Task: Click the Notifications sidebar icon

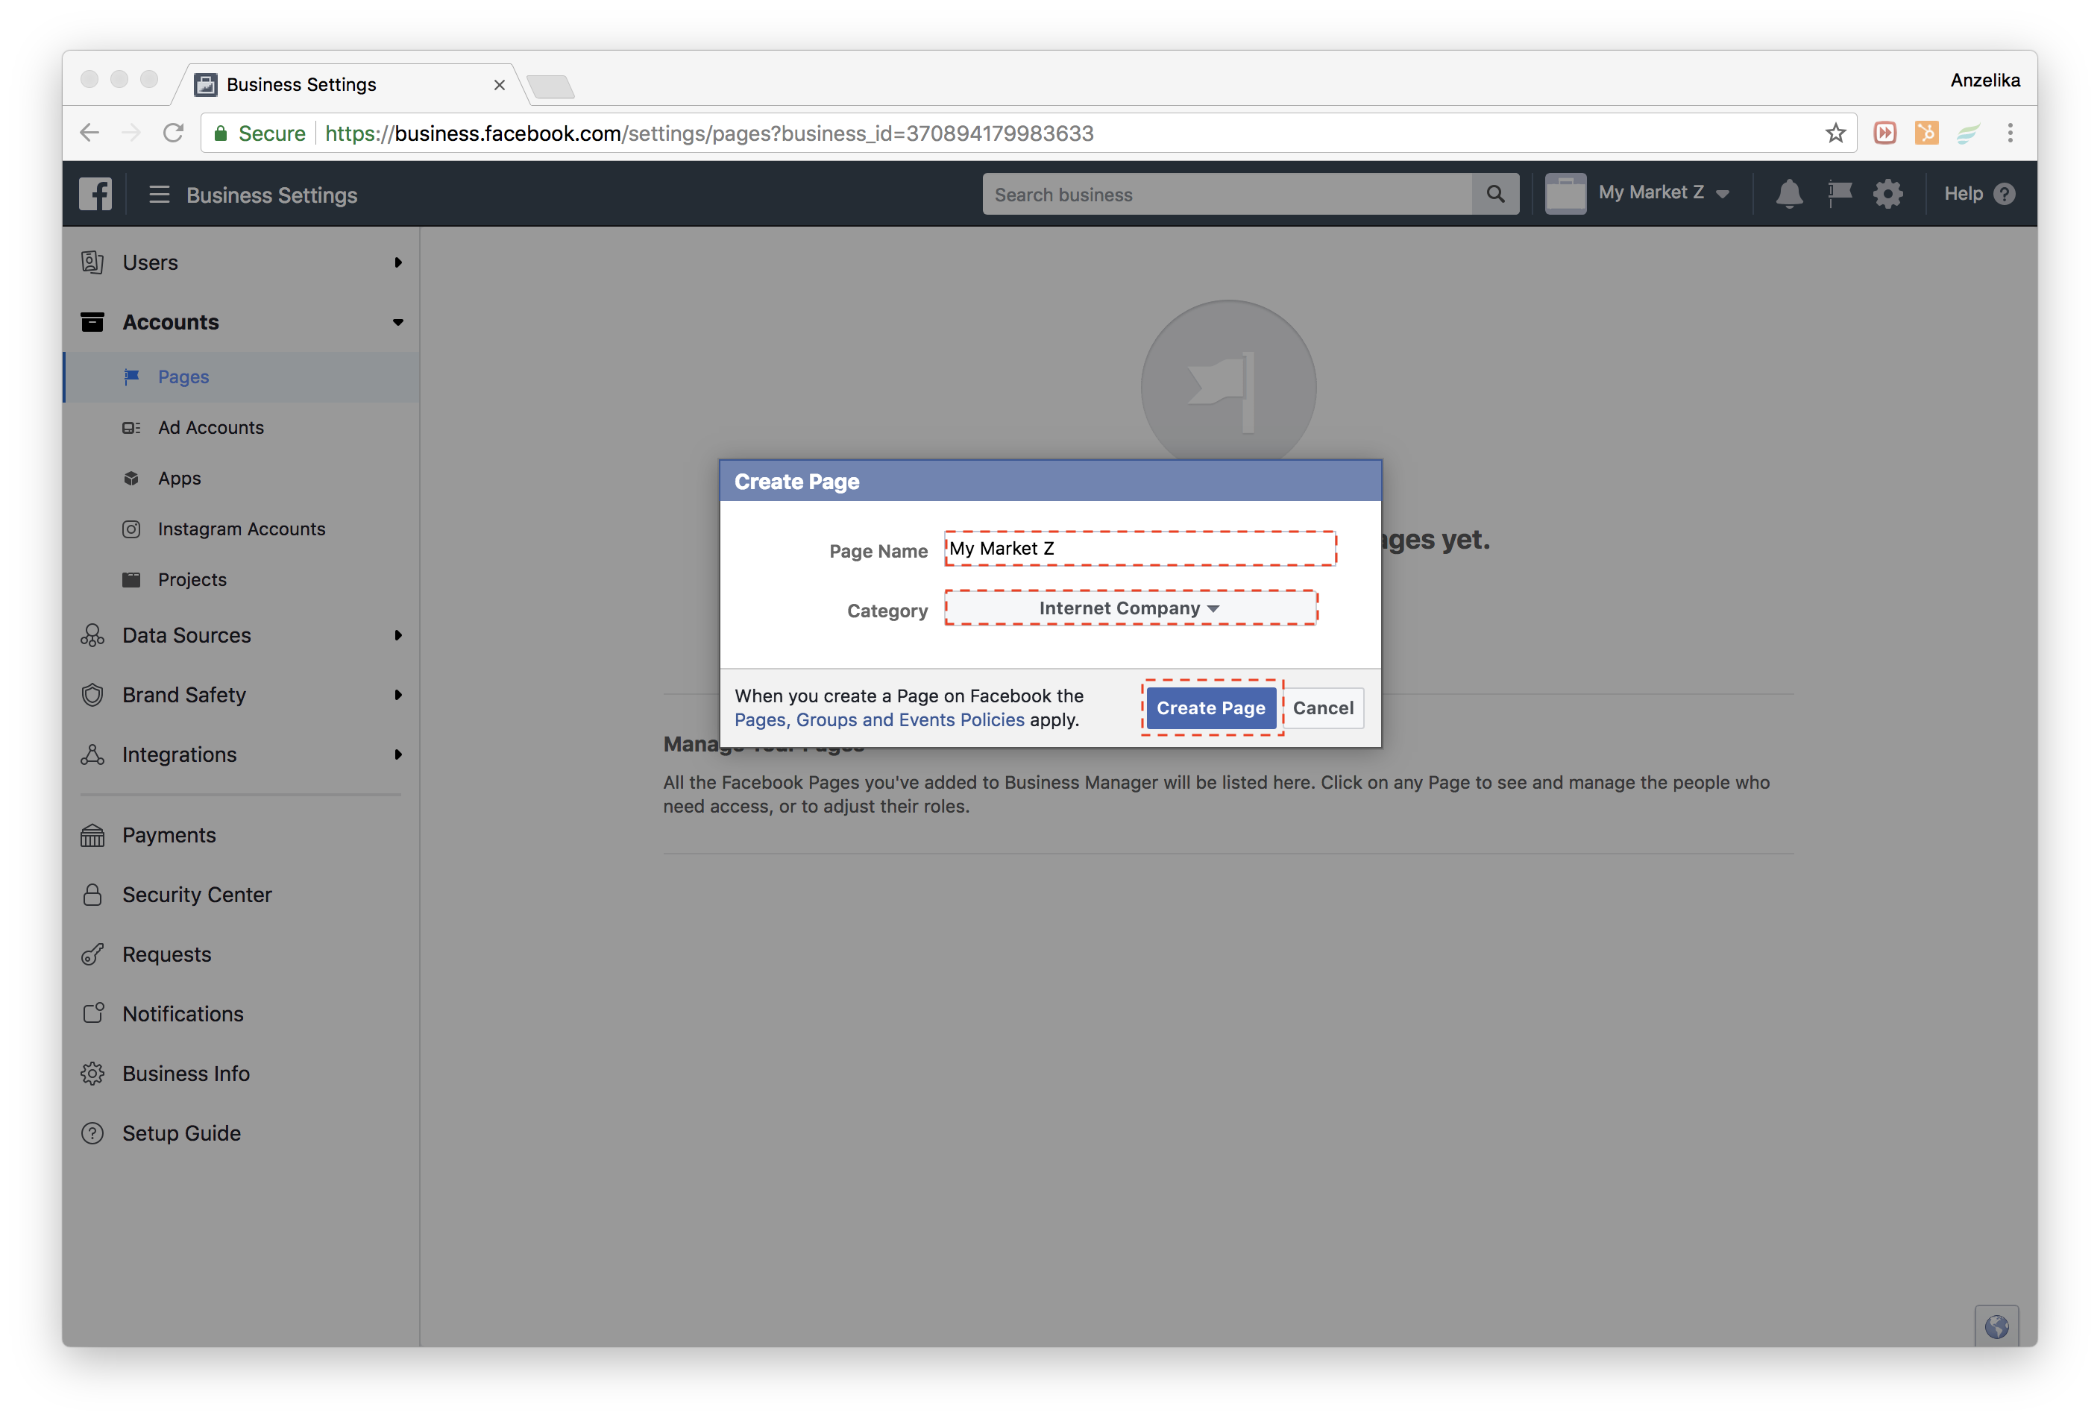Action: pyautogui.click(x=92, y=1014)
